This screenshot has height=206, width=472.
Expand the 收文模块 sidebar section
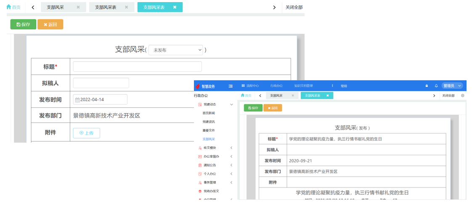coord(231,148)
